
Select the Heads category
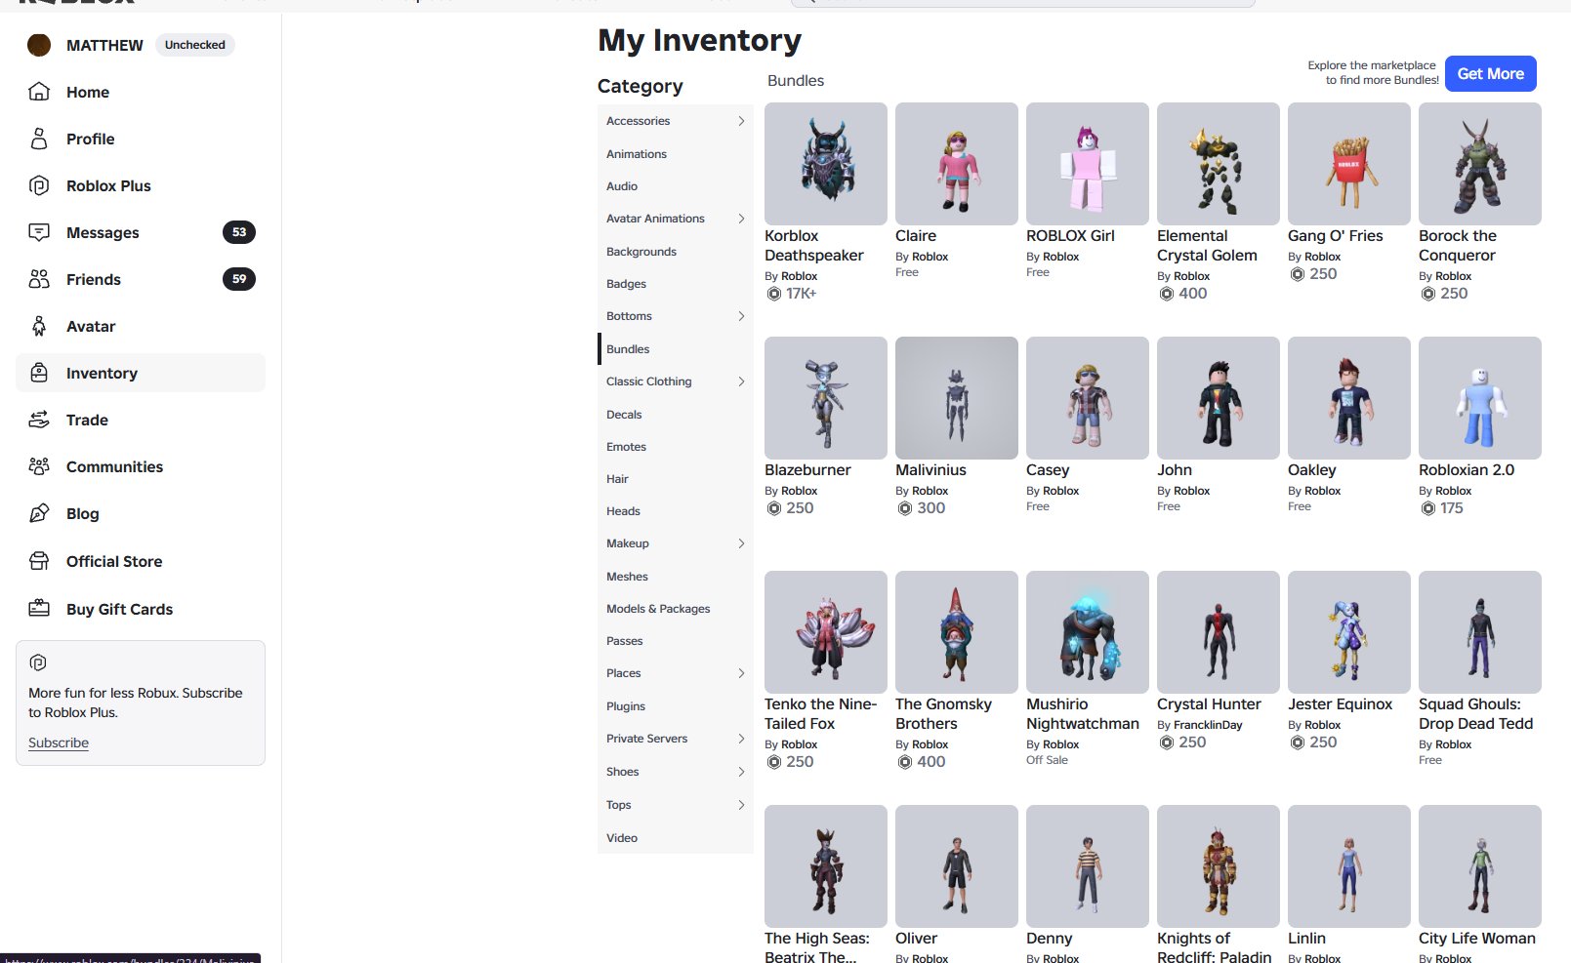pos(675,511)
